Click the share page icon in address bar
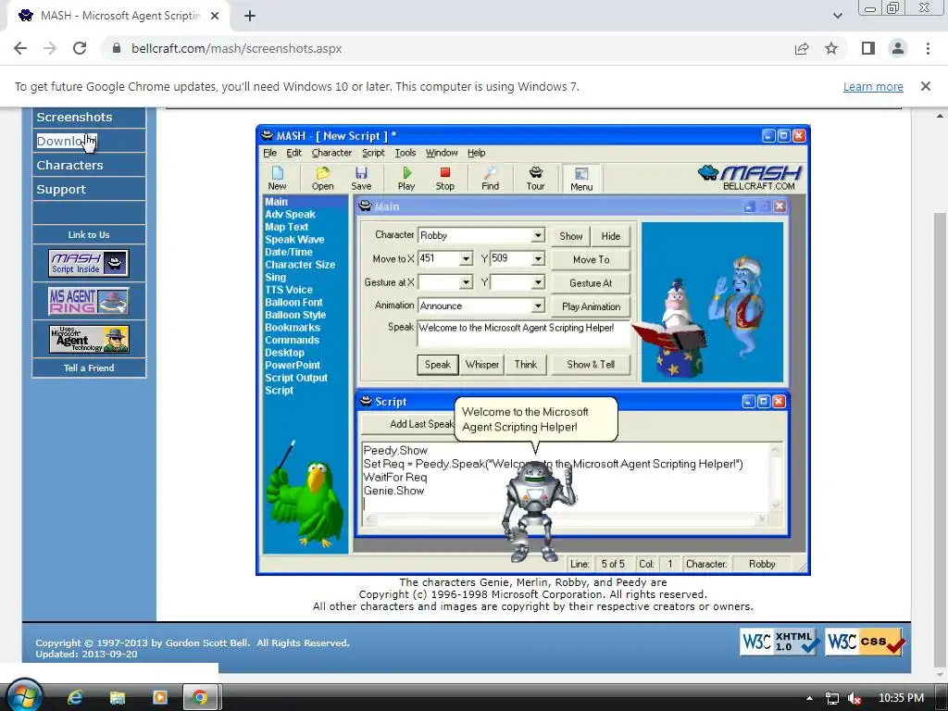Viewport: 948px width, 711px height. tap(802, 48)
